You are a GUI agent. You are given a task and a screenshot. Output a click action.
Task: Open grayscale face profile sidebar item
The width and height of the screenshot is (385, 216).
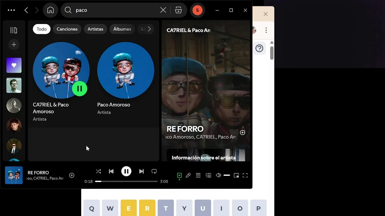14,106
